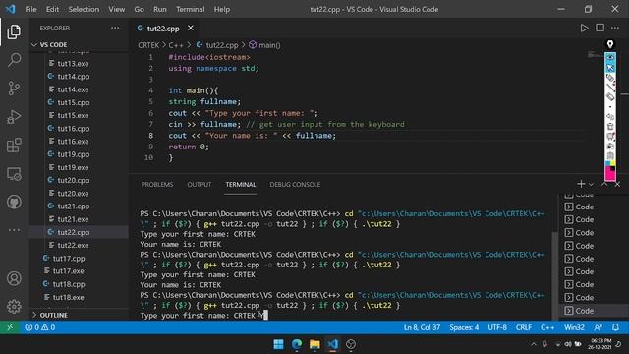This screenshot has height=354, width=629.
Task: Open tut14.cpp in the explorer
Action: 74,77
